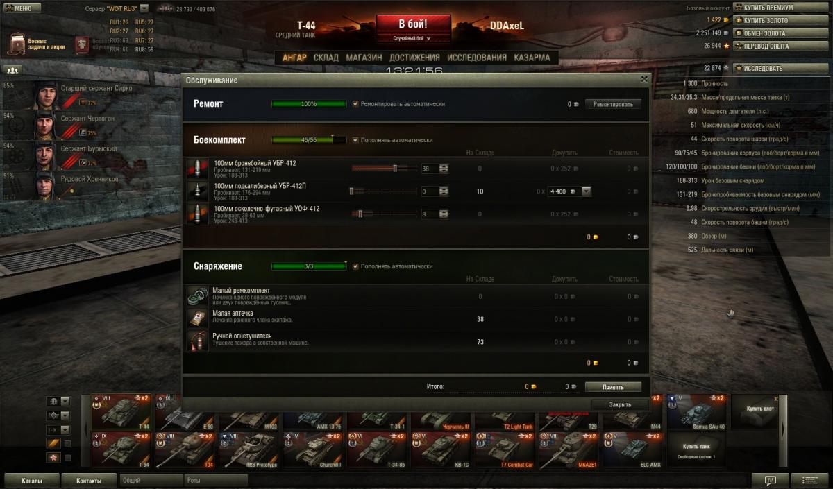
Task: Click the 100мм бронебойный УБР-412 shell icon
Action: (x=197, y=169)
